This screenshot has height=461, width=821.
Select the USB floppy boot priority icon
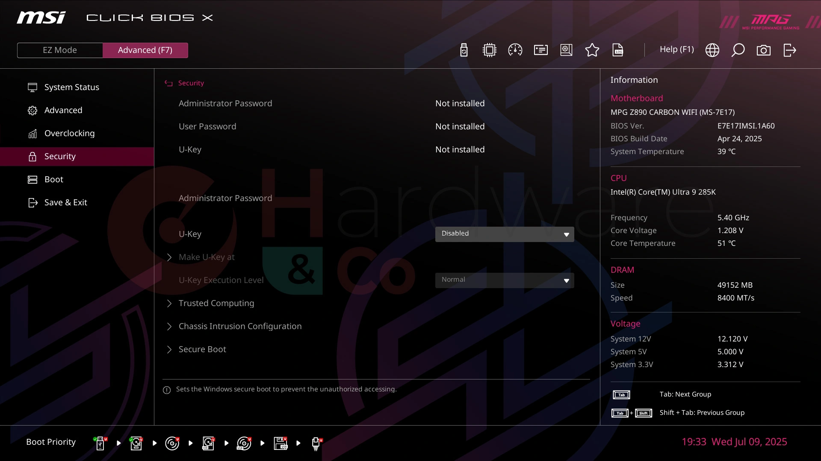tap(281, 443)
